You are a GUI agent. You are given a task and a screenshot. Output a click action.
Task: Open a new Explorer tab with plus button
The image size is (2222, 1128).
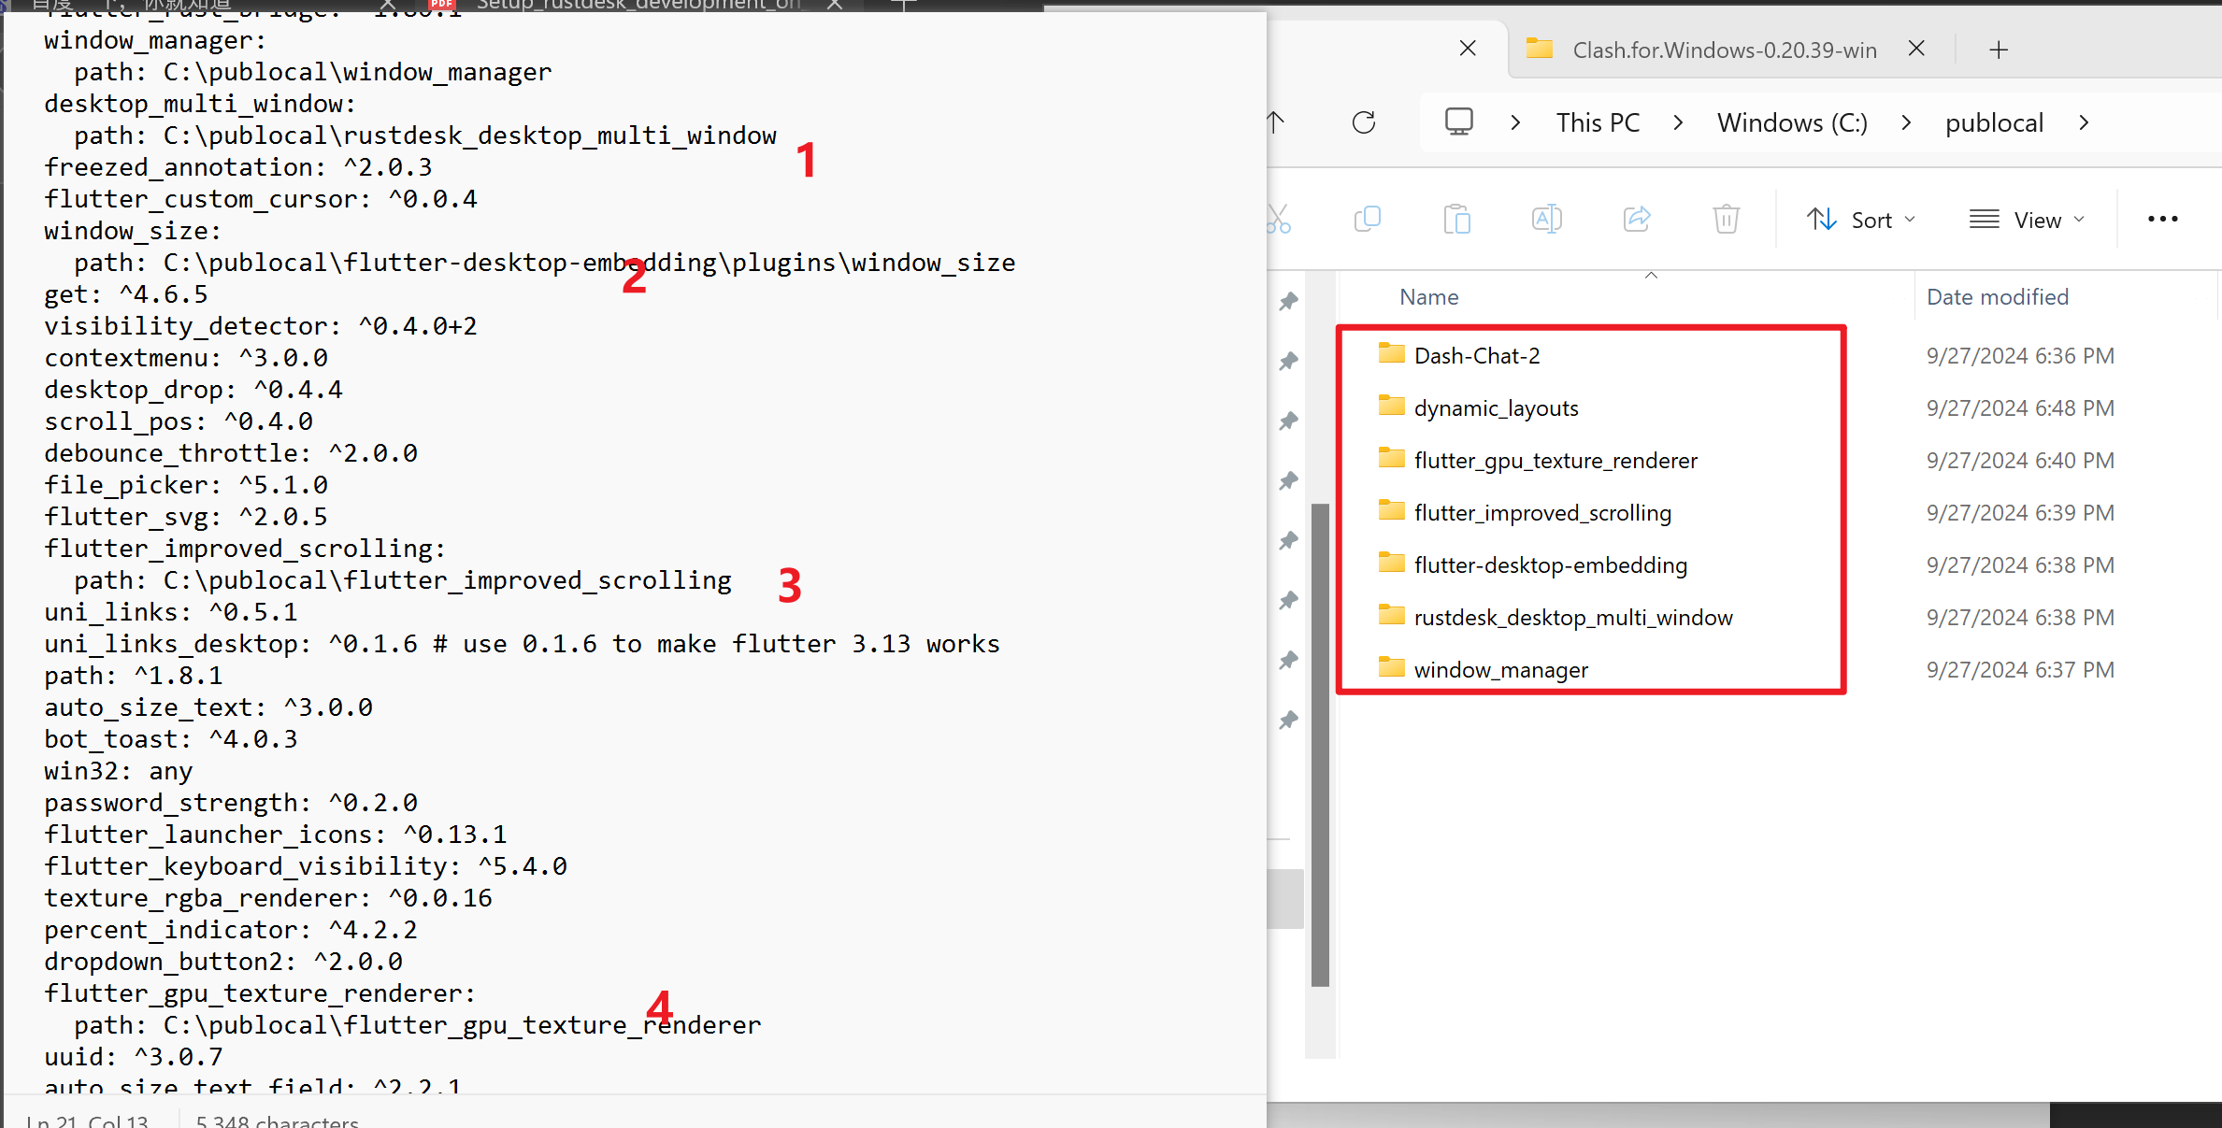[x=1998, y=49]
